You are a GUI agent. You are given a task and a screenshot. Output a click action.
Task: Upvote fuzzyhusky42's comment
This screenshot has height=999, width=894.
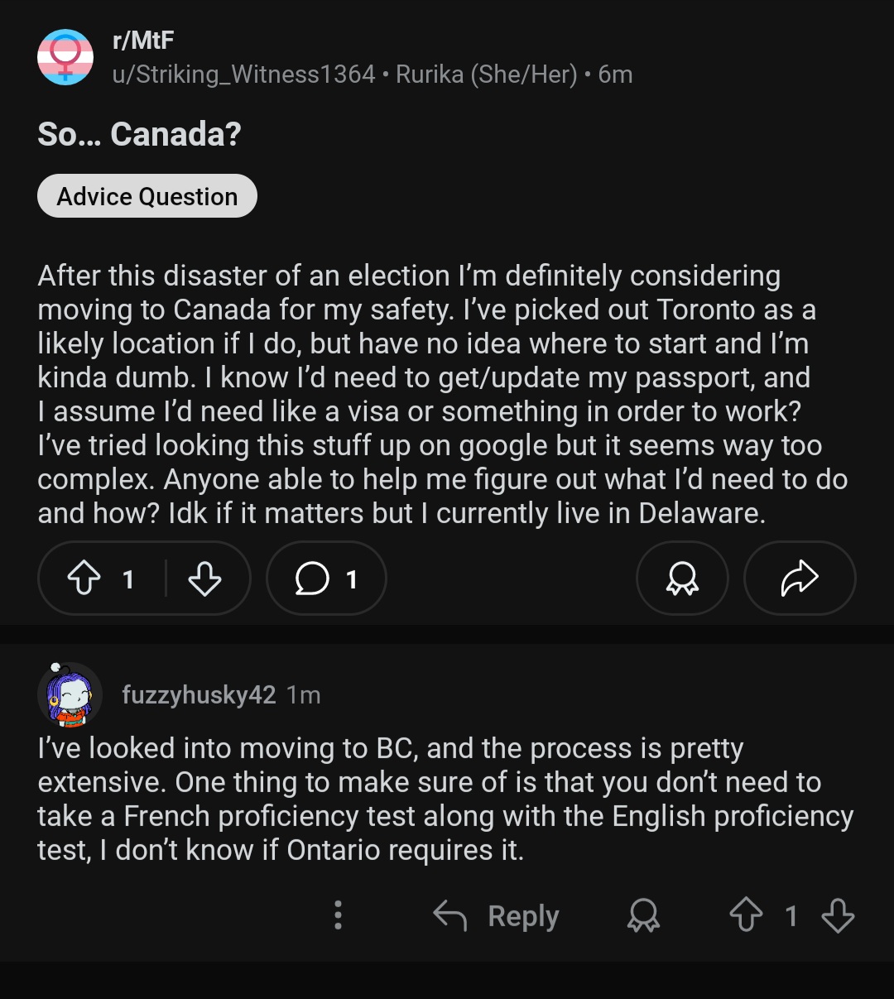[x=746, y=916]
